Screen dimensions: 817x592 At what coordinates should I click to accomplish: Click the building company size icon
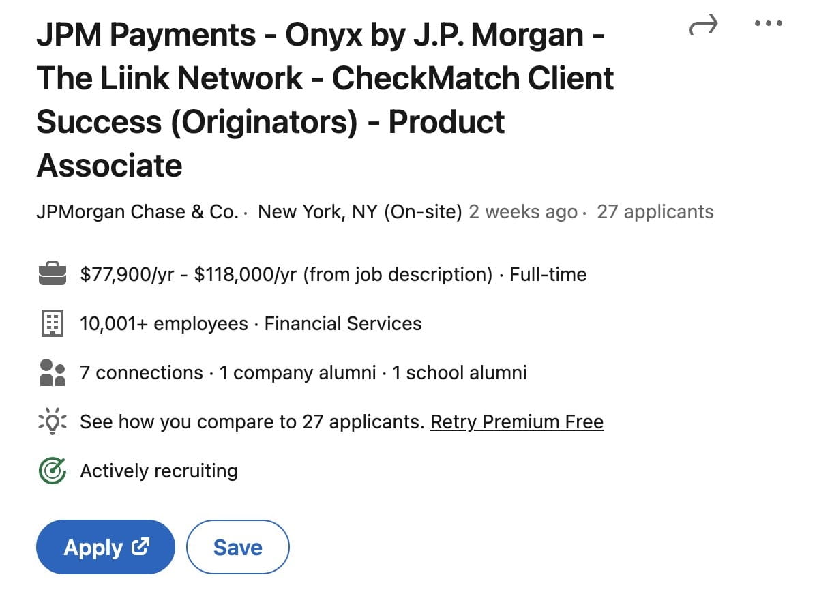click(x=53, y=324)
